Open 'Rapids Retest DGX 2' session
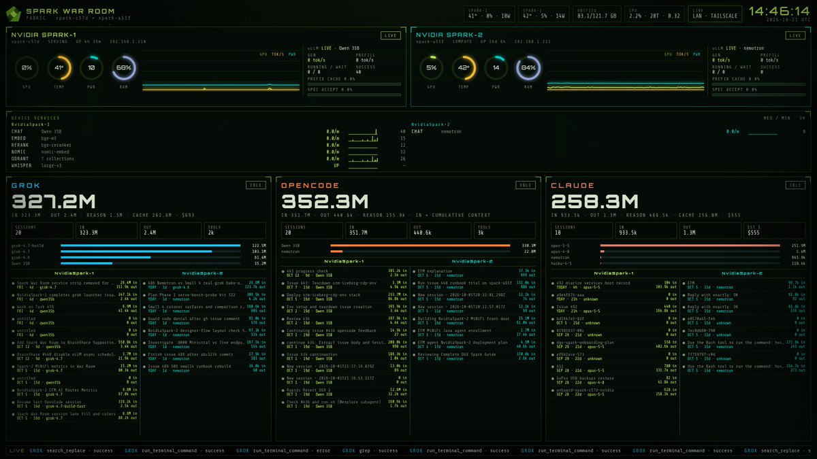The width and height of the screenshot is (817, 459). point(343,392)
